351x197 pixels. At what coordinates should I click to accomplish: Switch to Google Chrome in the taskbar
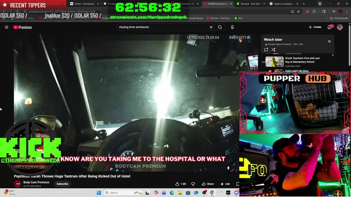pos(212,193)
